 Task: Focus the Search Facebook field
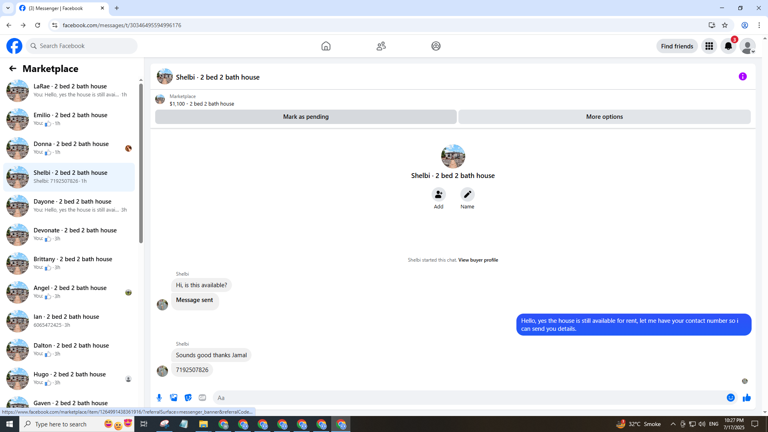82,46
